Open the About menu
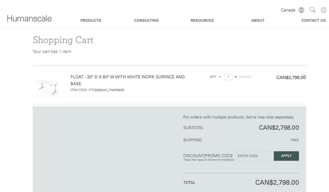Image resolution: width=329 pixels, height=192 pixels. pos(258,21)
